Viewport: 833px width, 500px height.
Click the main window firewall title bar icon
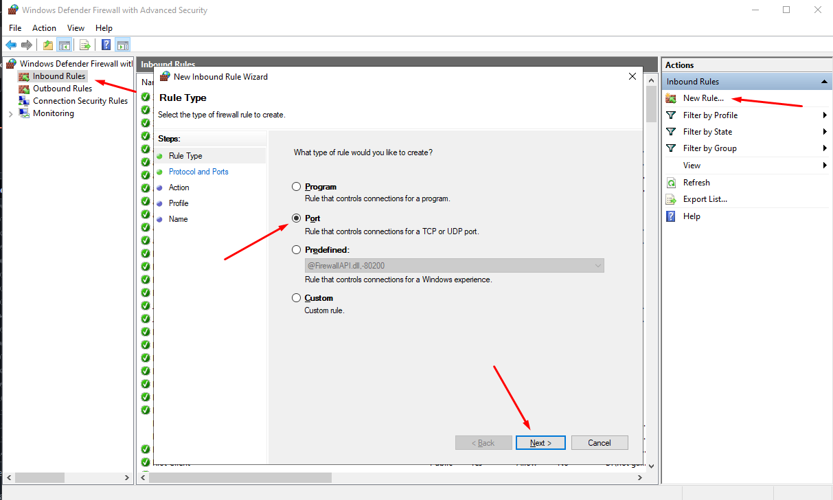tap(12, 10)
